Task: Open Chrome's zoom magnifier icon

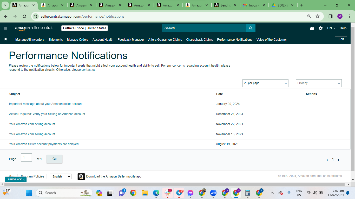Action: pyautogui.click(x=309, y=16)
